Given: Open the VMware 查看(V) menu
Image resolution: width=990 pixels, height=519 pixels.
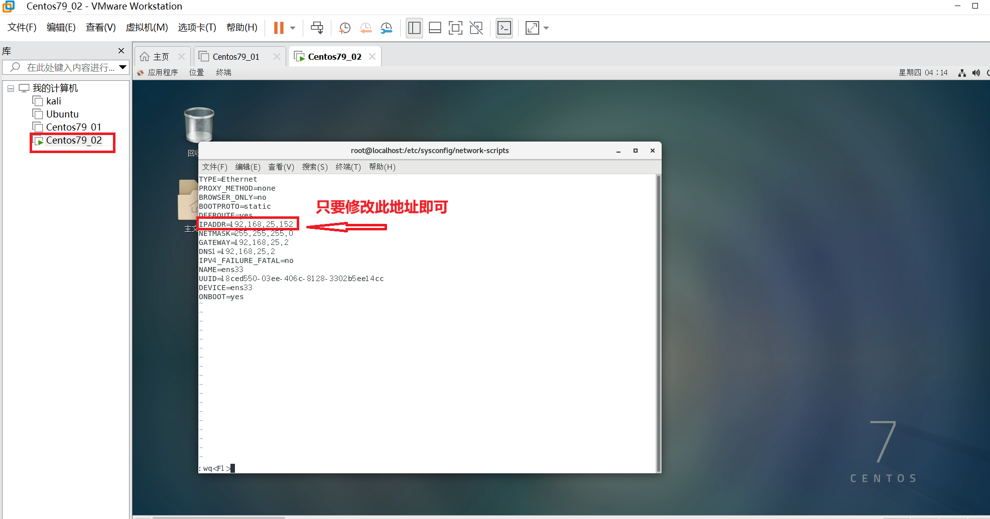Looking at the screenshot, I should [100, 27].
